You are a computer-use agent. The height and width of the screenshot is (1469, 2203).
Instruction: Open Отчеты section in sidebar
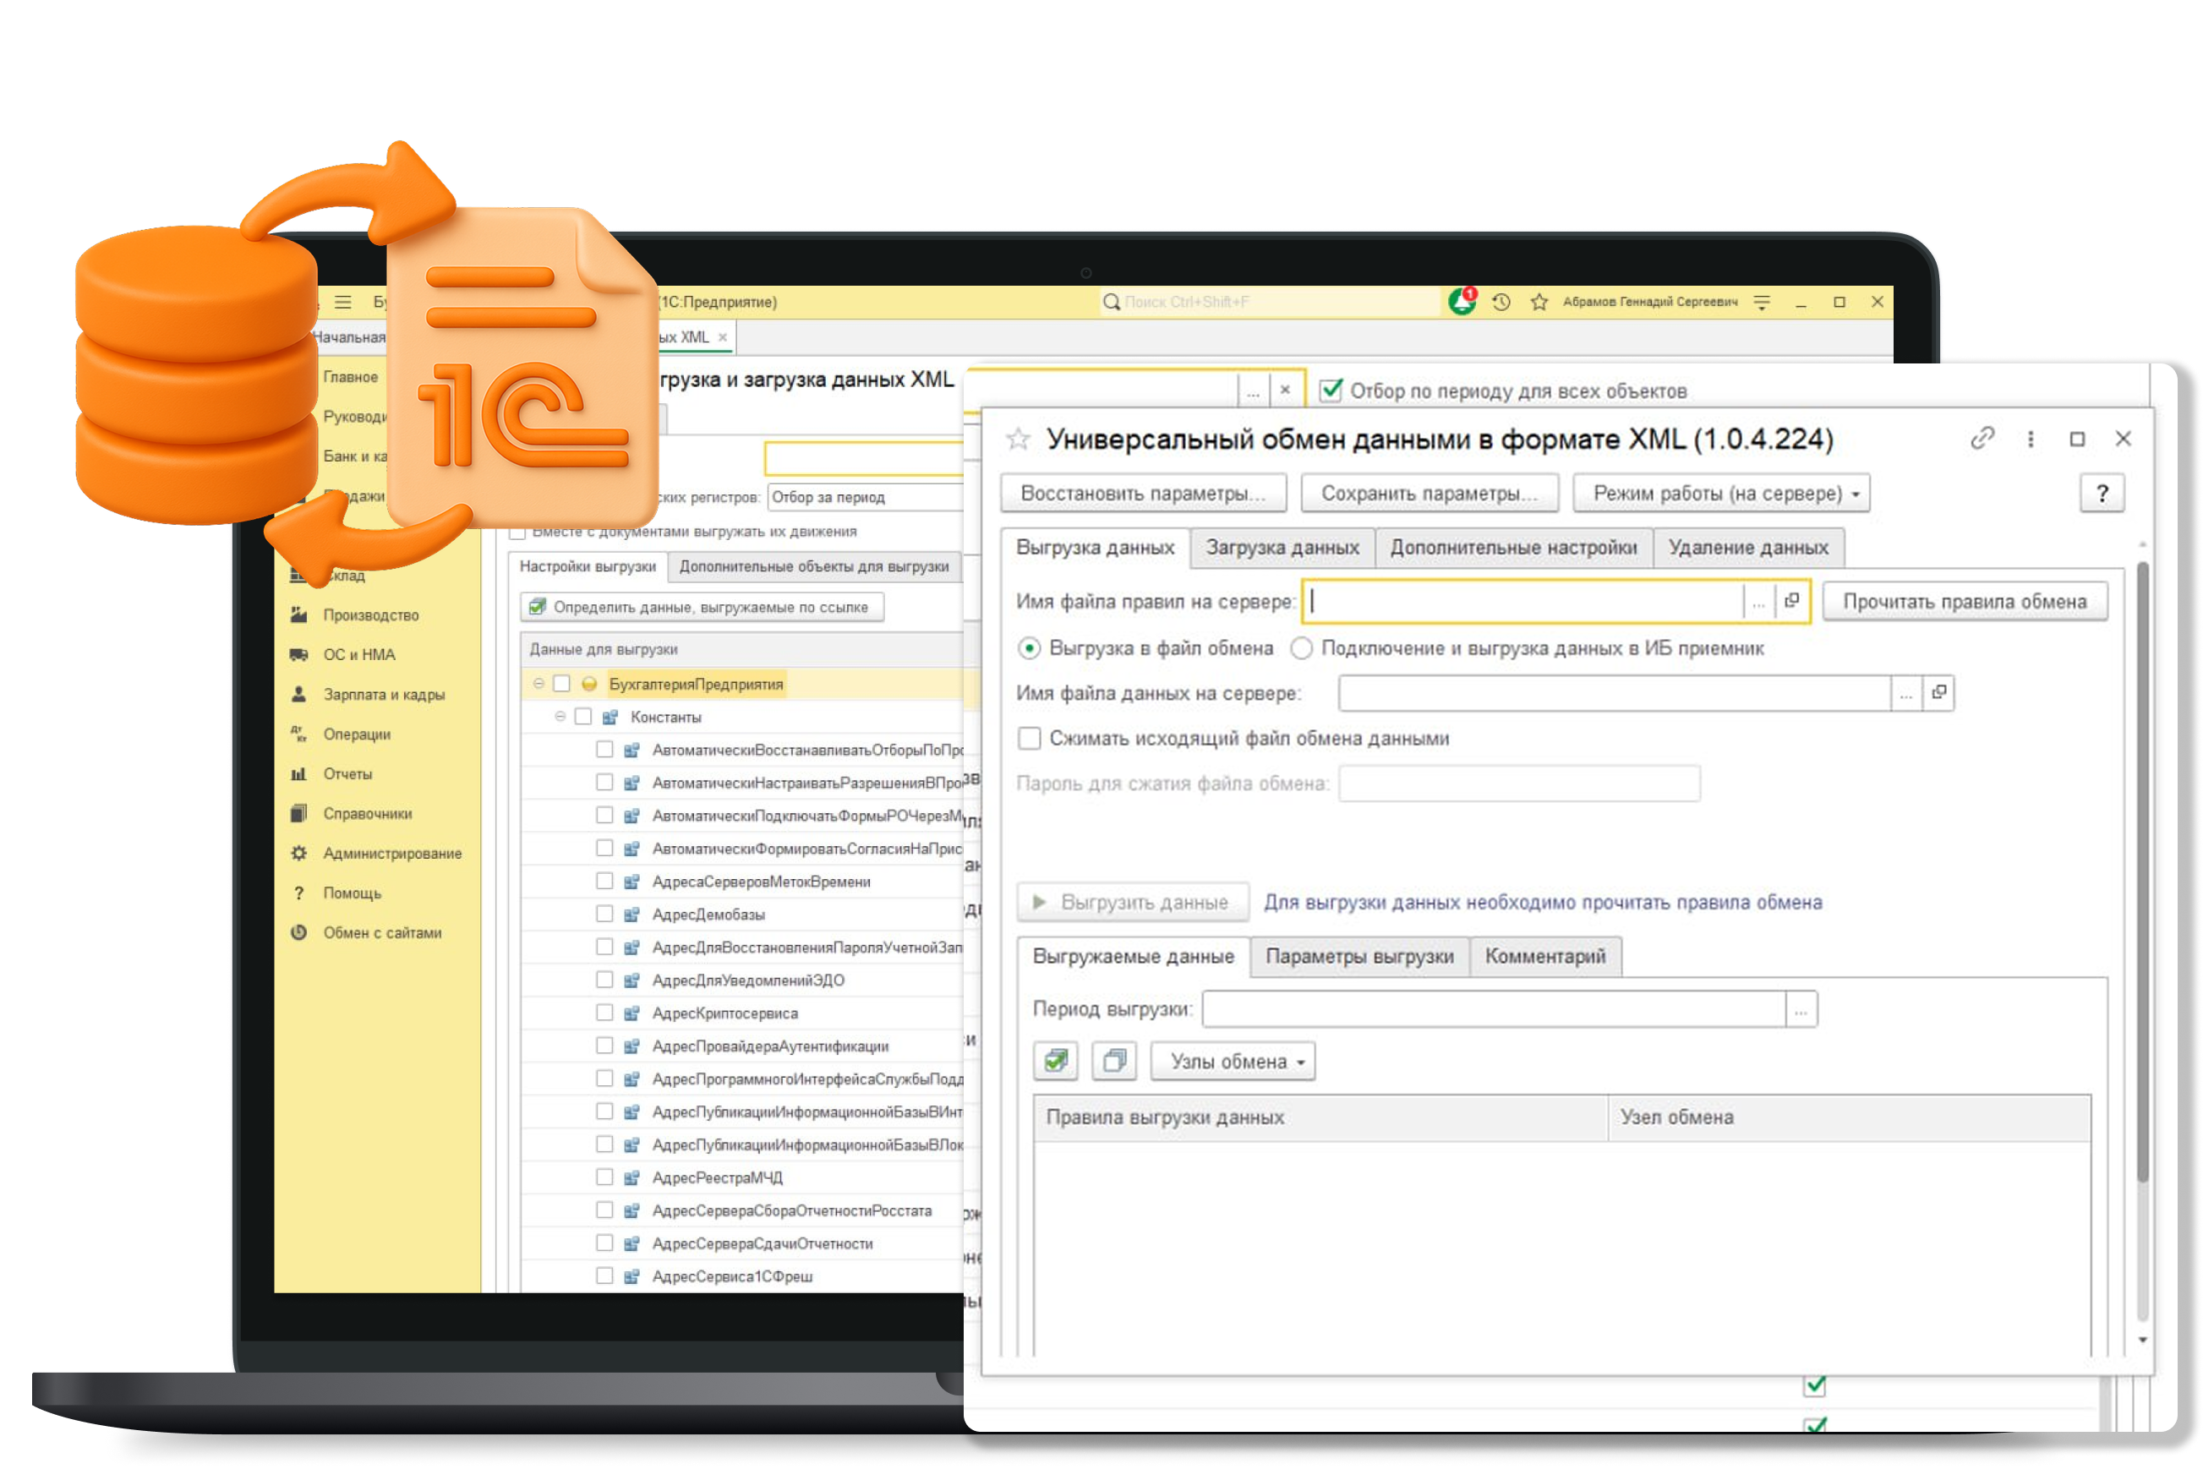pyautogui.click(x=347, y=774)
